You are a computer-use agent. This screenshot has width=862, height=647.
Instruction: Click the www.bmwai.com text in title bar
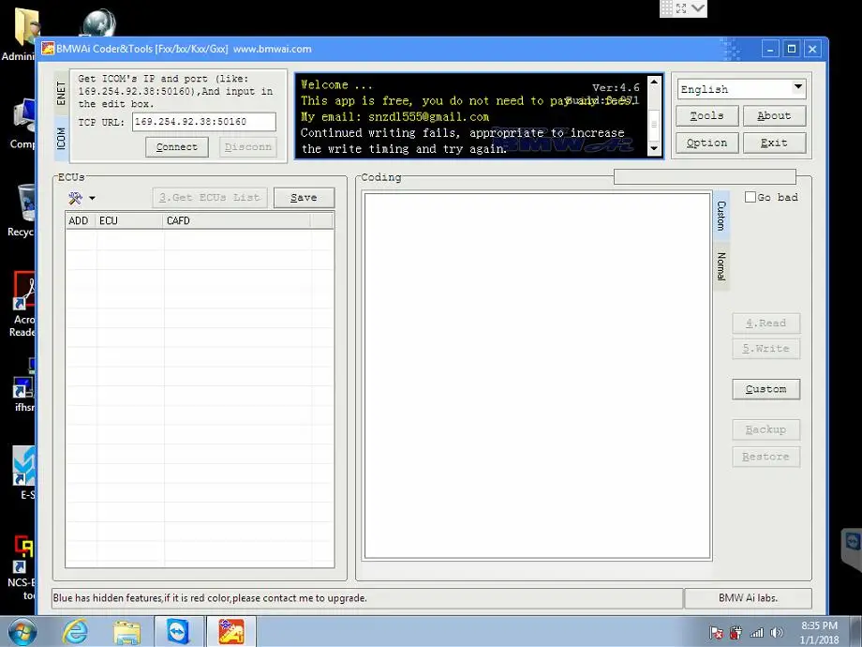(272, 49)
